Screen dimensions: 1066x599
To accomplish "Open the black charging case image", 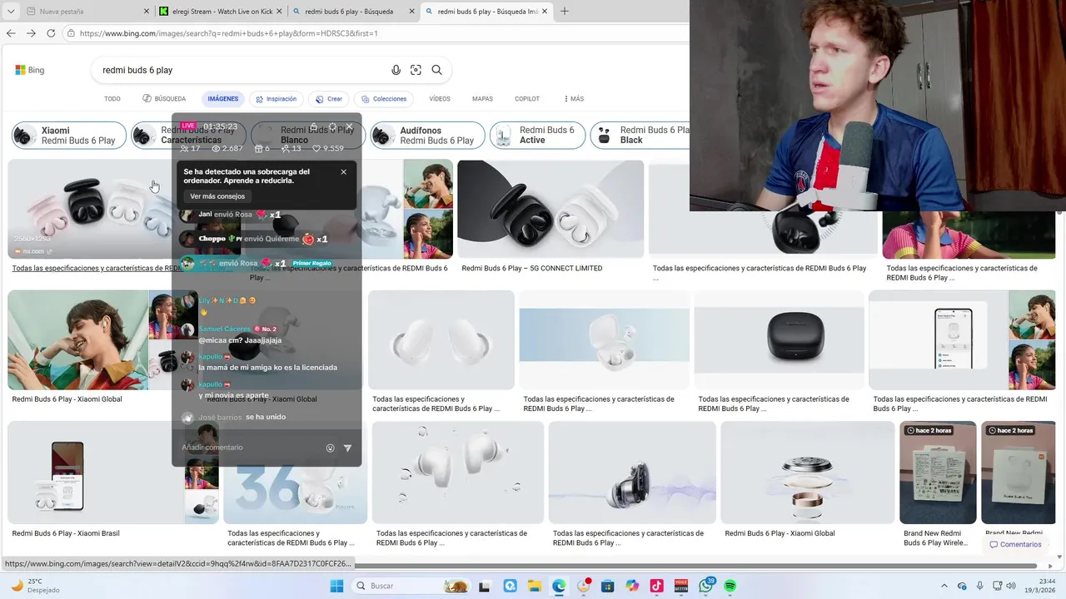I will click(x=779, y=339).
